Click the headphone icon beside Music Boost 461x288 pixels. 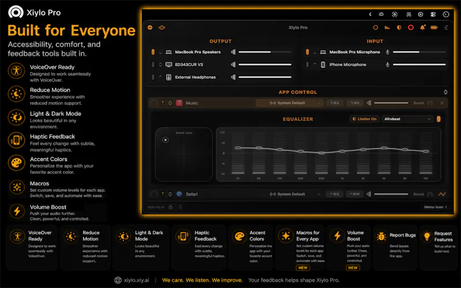[430, 103]
